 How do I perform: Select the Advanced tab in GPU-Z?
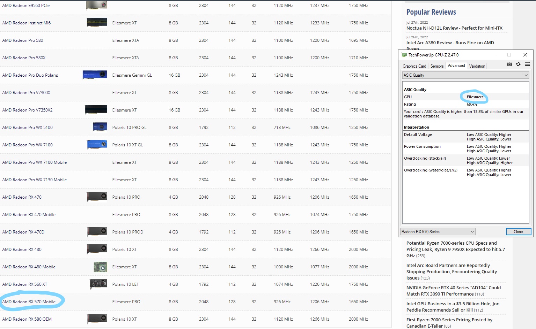[x=456, y=66]
